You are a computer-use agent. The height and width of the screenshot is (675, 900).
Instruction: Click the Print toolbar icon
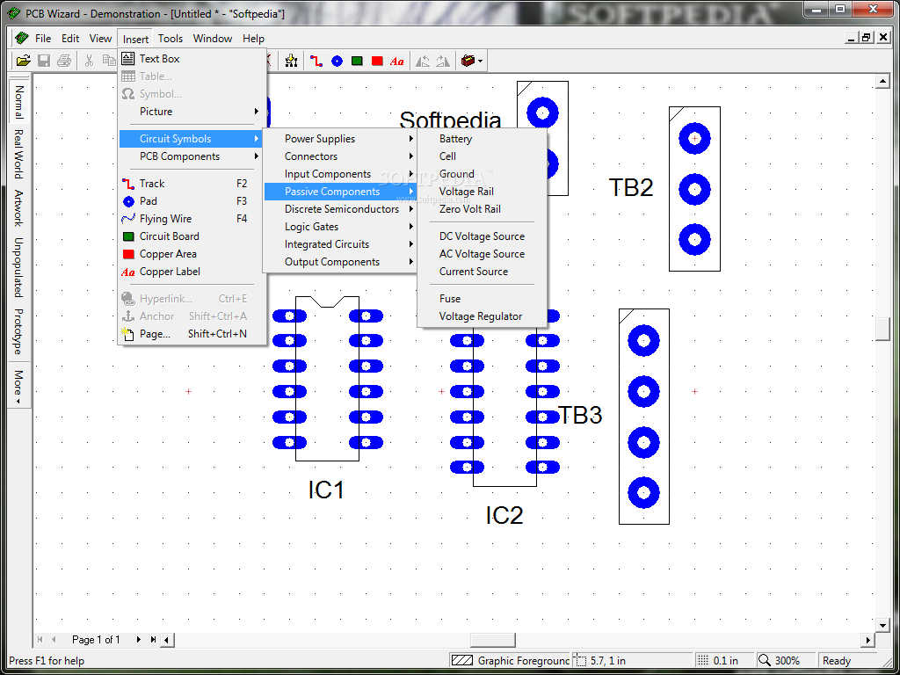pyautogui.click(x=63, y=61)
